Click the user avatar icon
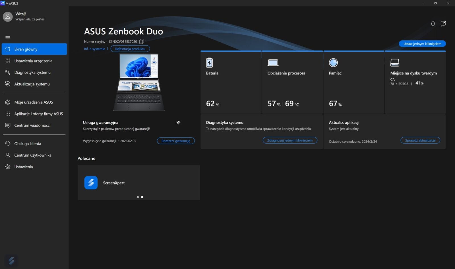This screenshot has width=455, height=269. click(x=8, y=17)
